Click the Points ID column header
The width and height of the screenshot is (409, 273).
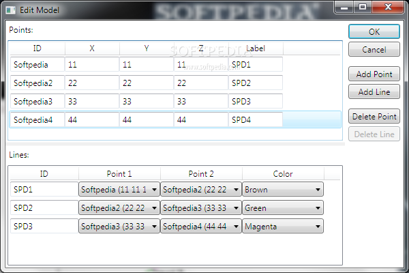[37, 48]
